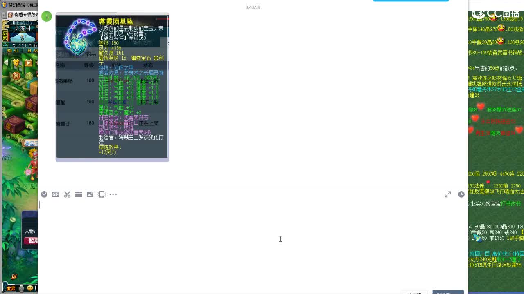The image size is (524, 294).
Task: Open chat message history clock icon
Action: click(461, 194)
